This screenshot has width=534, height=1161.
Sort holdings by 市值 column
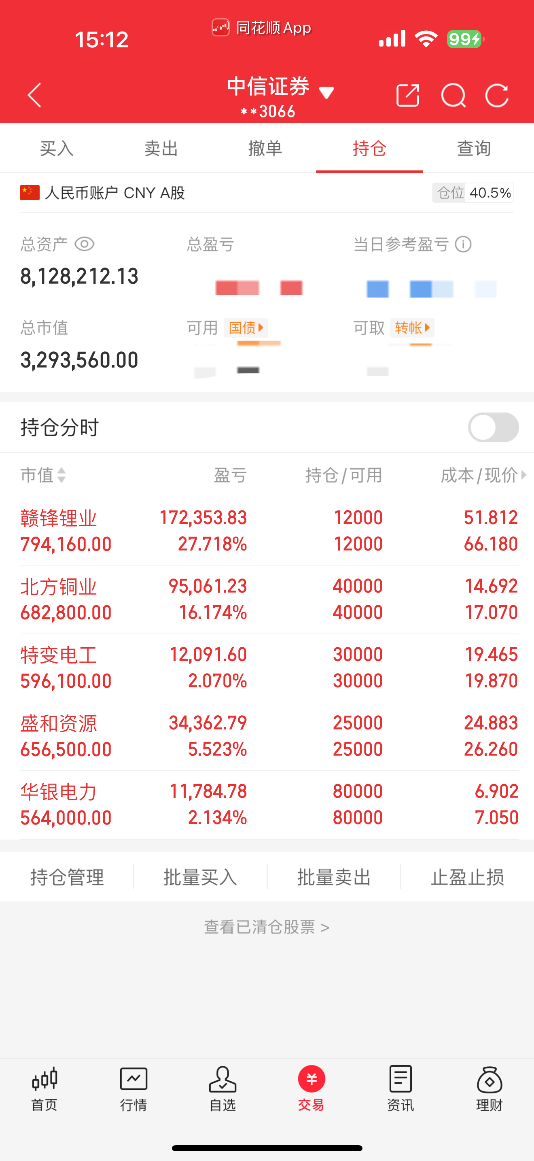point(44,475)
